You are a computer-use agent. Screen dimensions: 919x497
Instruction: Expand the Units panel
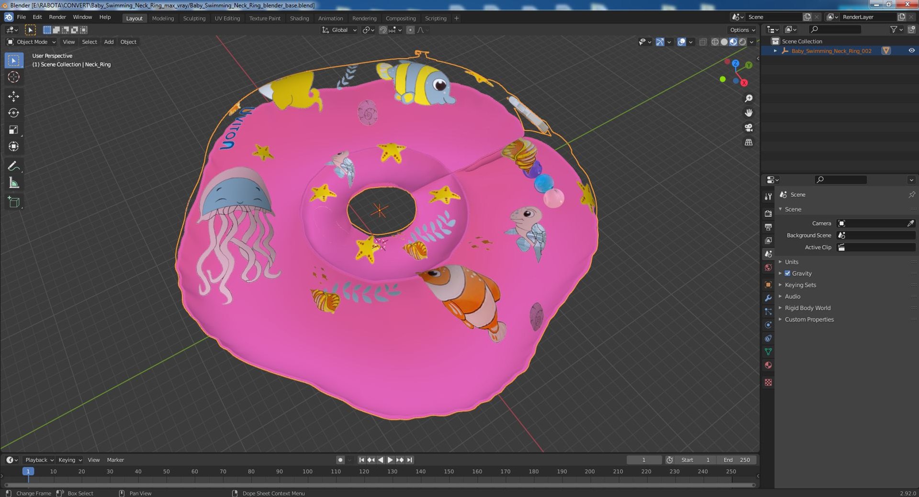point(791,262)
